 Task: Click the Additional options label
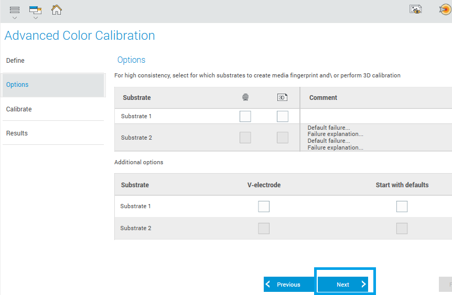(138, 162)
